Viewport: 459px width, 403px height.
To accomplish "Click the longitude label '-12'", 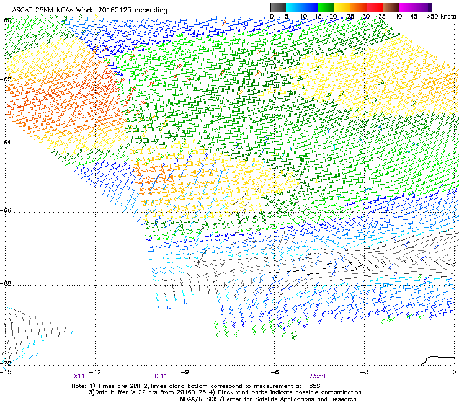I will coord(95,372).
